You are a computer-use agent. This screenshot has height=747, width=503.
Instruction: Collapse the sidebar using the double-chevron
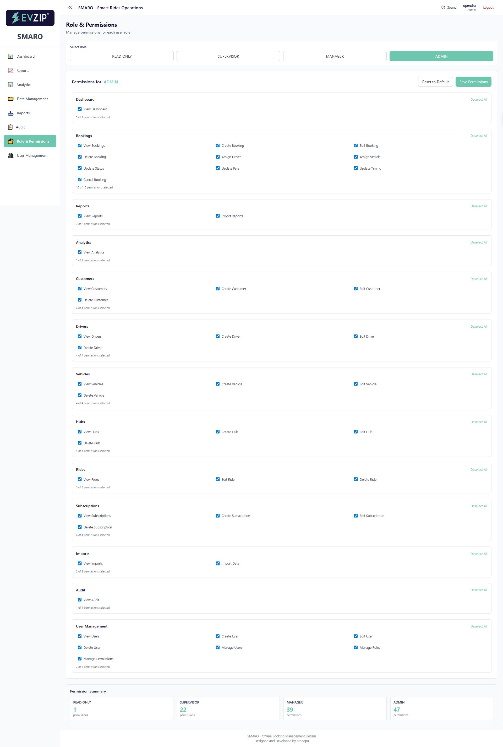pos(70,7)
